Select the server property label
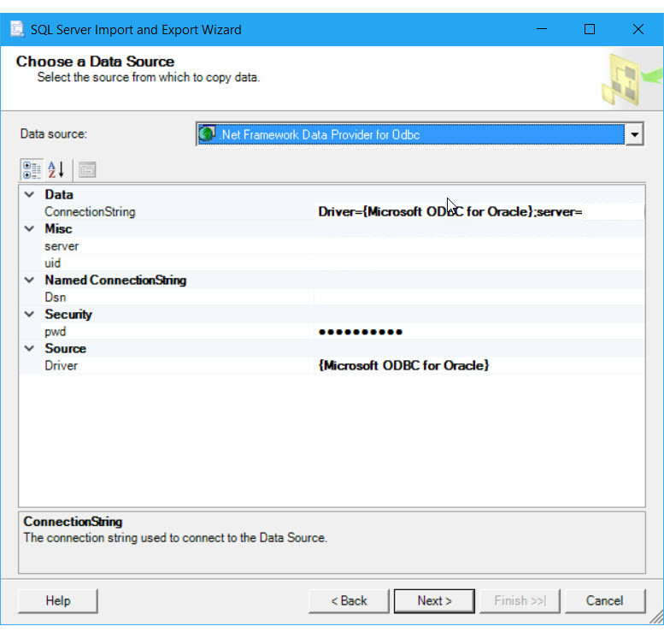Screen dimensions: 664x638 coord(62,245)
